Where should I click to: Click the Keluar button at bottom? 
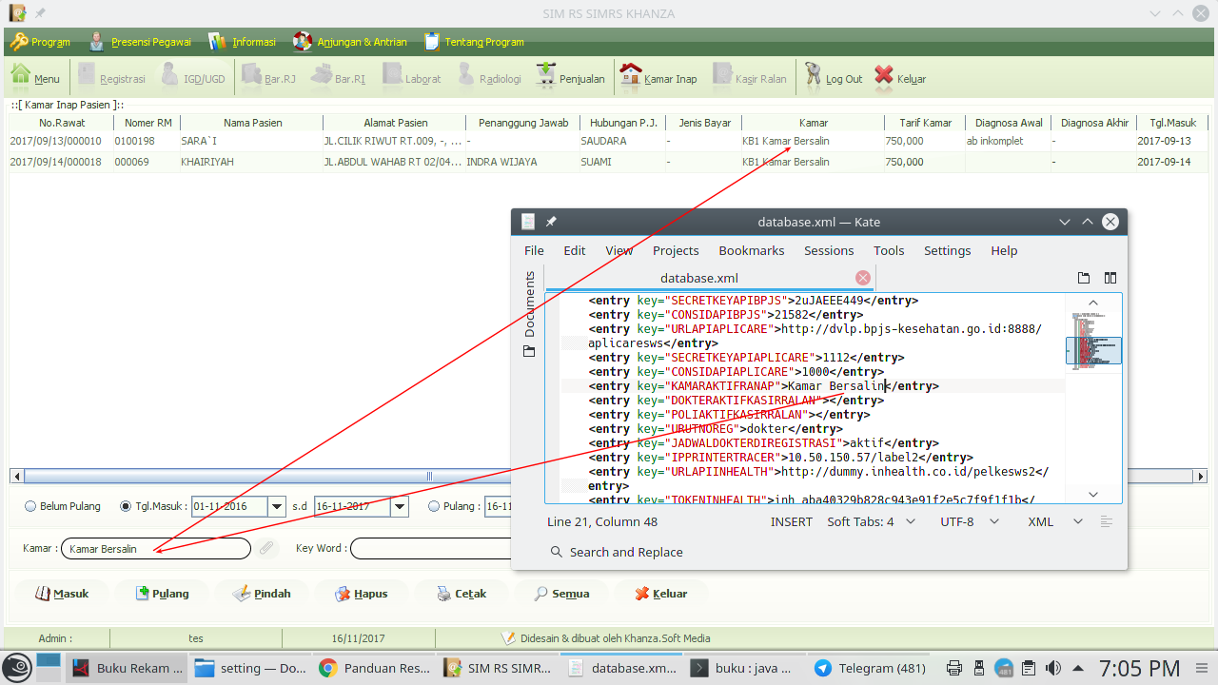click(x=659, y=594)
